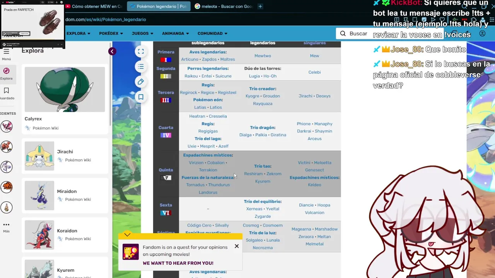Image resolution: width=495 pixels, height=278 pixels.
Task: Open the Landorus link
Action: click(x=208, y=192)
